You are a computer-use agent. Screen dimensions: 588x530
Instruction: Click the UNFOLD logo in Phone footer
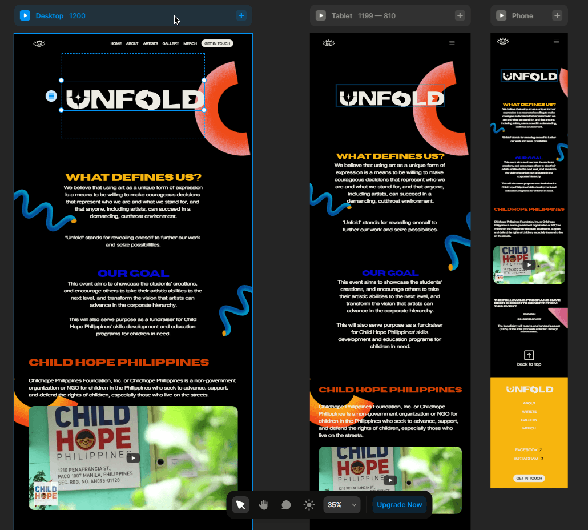(x=530, y=390)
